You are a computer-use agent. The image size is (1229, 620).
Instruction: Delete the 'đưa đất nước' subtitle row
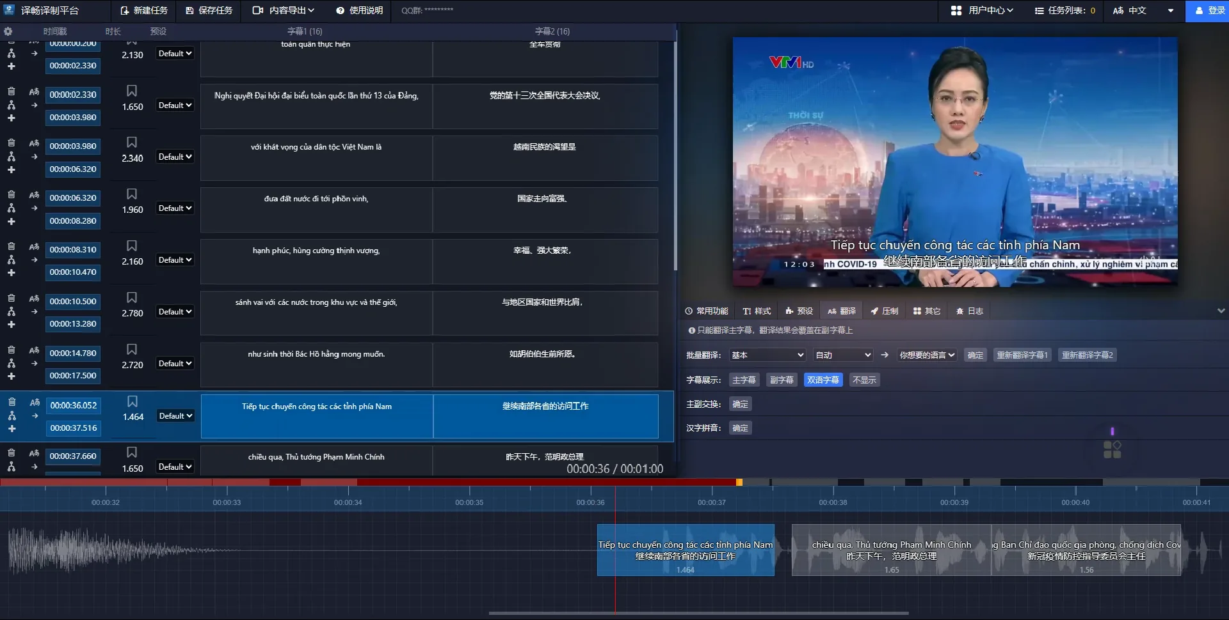coord(11,195)
